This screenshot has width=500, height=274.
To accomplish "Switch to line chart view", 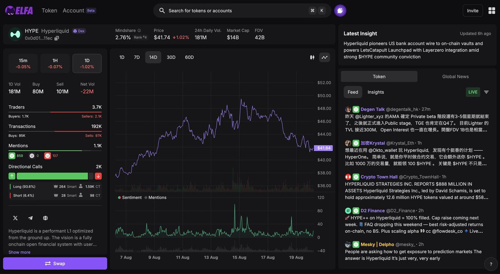I will coord(325,57).
